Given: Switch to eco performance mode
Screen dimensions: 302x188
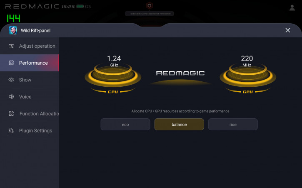Looking at the screenshot, I should click(x=125, y=125).
